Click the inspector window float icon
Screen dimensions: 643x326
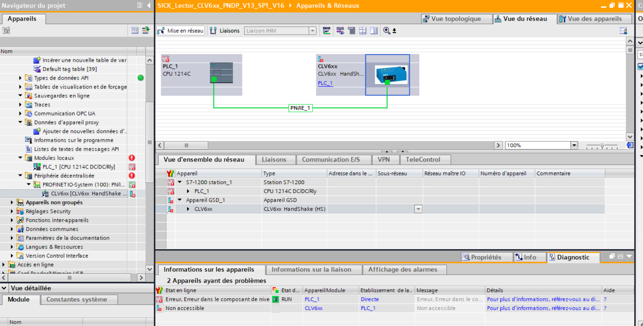pos(612,256)
